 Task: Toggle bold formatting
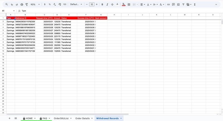(102, 4)
